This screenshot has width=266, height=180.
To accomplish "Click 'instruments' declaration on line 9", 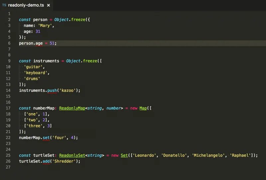I will 46,61.
